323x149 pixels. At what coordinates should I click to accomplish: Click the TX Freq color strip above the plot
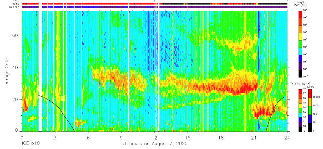point(155,7)
